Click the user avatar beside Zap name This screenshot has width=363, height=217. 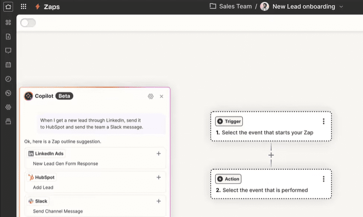(x=265, y=6)
